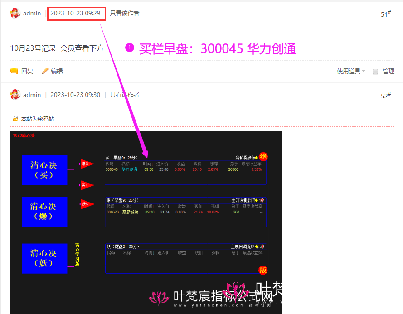Click the 竞价捉涨停 label
Screen dimensions: 403x314
coord(245,158)
